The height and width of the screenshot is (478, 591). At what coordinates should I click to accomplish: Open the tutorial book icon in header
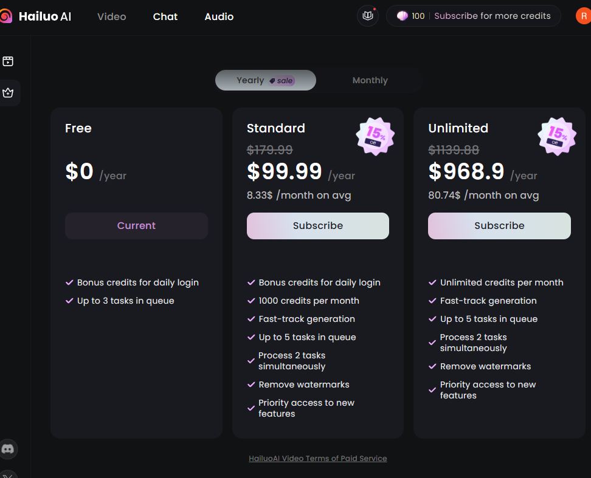coord(367,16)
